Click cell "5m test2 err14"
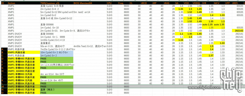 [x=90, y=12]
